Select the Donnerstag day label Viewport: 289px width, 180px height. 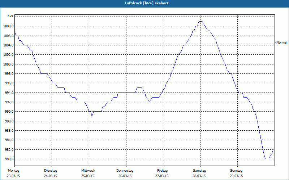[x=125, y=171]
